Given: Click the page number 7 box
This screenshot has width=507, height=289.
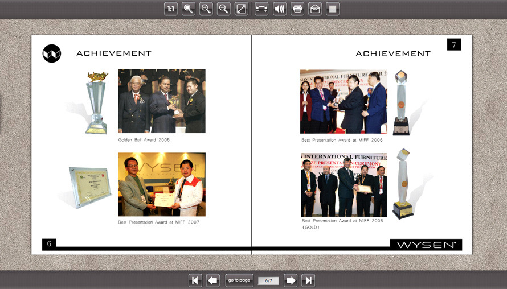Looking at the screenshot, I should (x=454, y=44).
